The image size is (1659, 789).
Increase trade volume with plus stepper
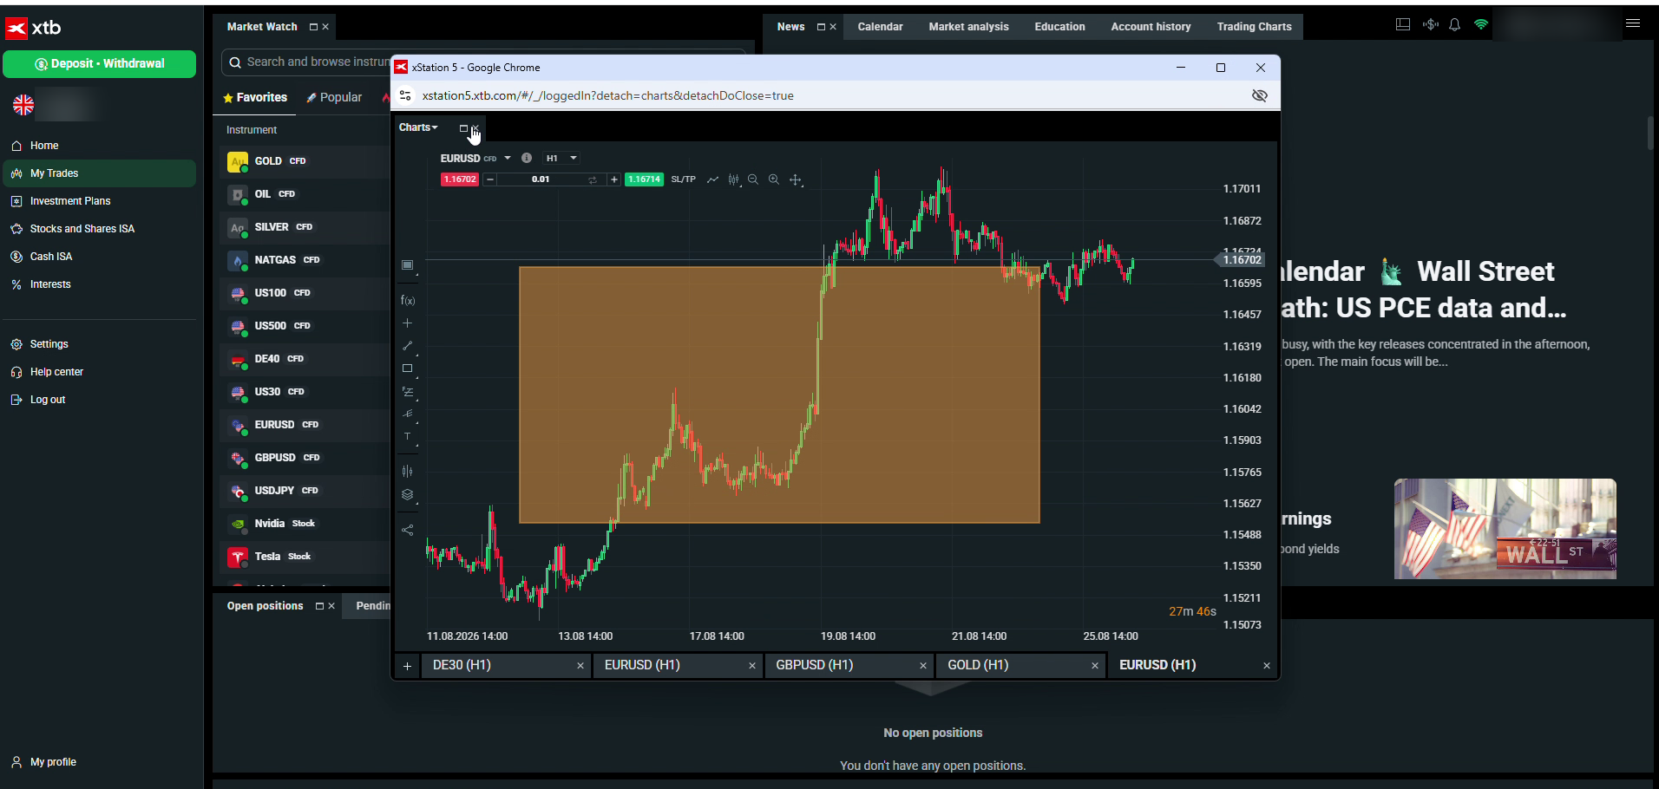614,179
